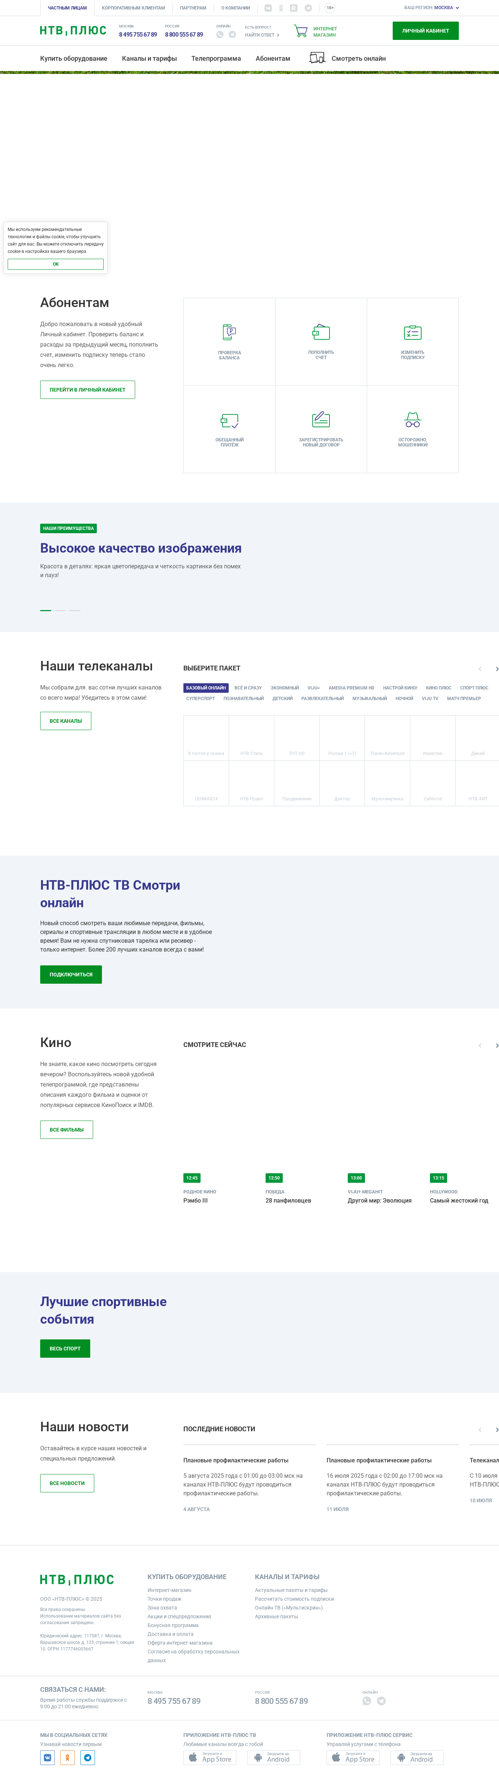Image resolution: width=499 pixels, height=1776 pixels.
Task: Open WhatsApp chat icon under header ОНЛАЙН label
Action: pos(220,34)
